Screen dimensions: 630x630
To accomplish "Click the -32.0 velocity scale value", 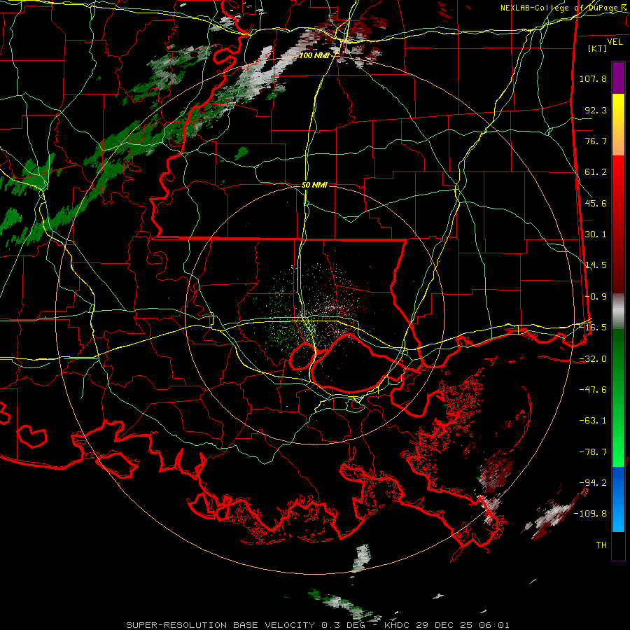I will [593, 359].
